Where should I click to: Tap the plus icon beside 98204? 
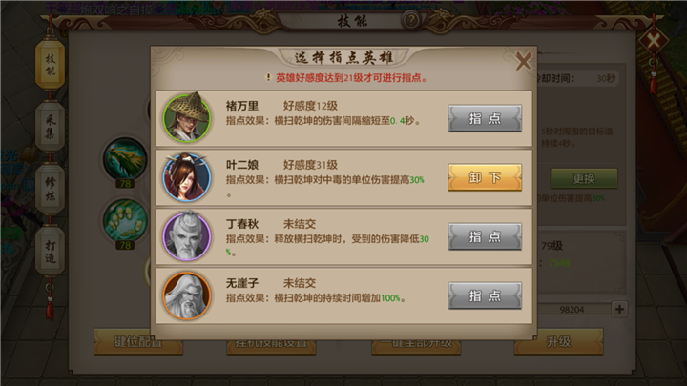pyautogui.click(x=619, y=309)
